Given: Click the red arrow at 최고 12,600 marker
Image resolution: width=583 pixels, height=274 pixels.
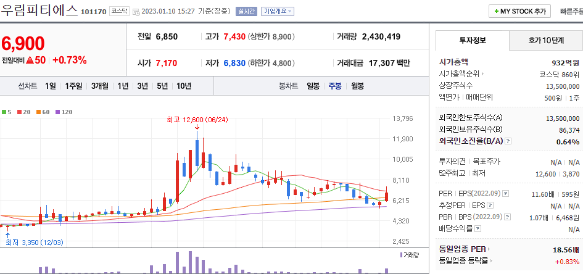Looking at the screenshot, I should (x=197, y=127).
